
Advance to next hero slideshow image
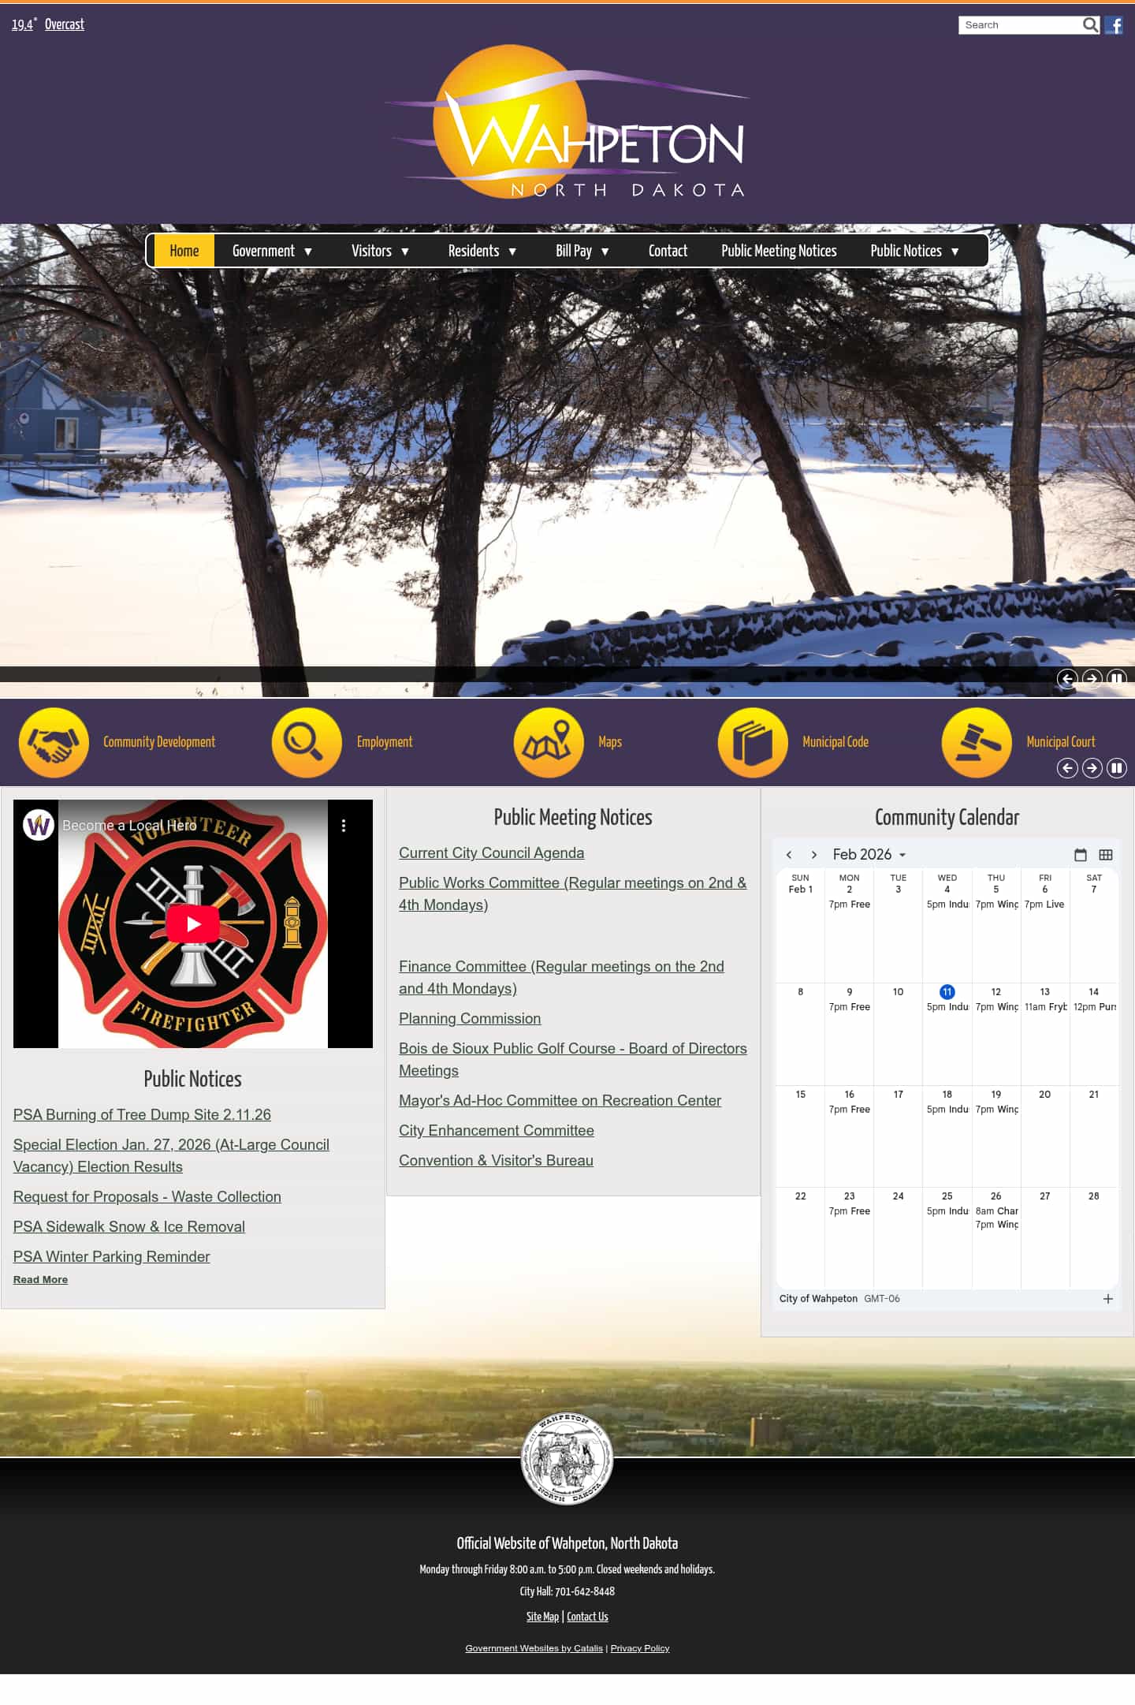pos(1092,679)
